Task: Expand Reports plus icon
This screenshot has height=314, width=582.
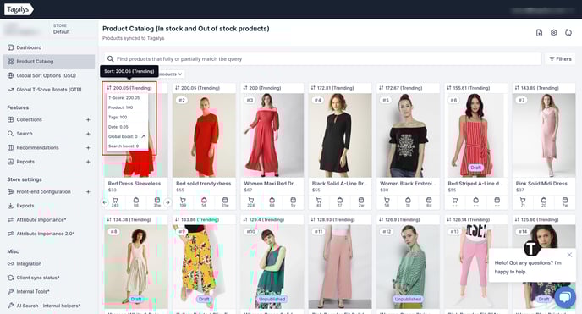Action: click(x=88, y=162)
